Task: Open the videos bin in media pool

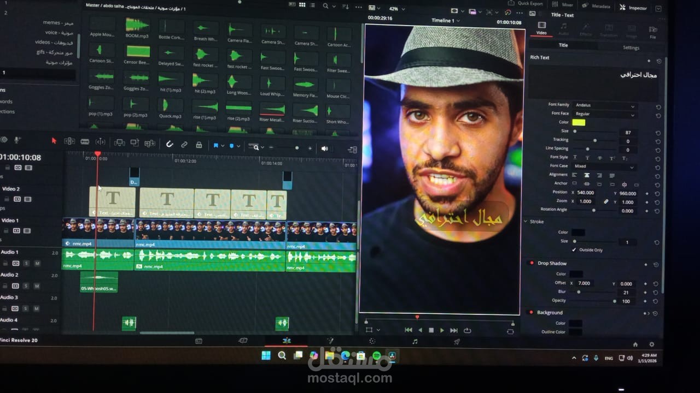Action: [54, 42]
